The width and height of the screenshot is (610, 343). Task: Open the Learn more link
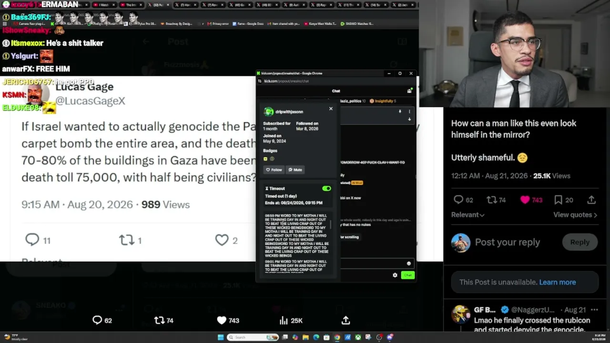[558, 282]
